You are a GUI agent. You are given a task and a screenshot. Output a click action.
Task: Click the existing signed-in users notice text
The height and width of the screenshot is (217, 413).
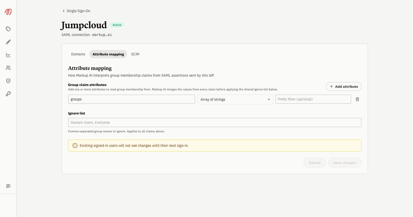point(134,146)
